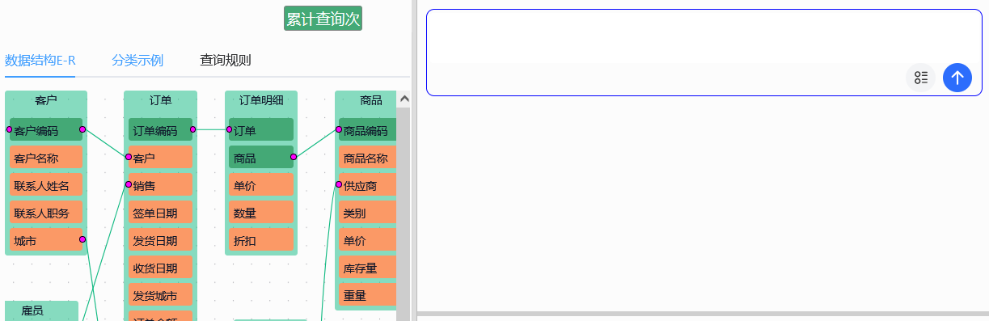
Task: Click the 商品名称 field
Action: (368, 157)
